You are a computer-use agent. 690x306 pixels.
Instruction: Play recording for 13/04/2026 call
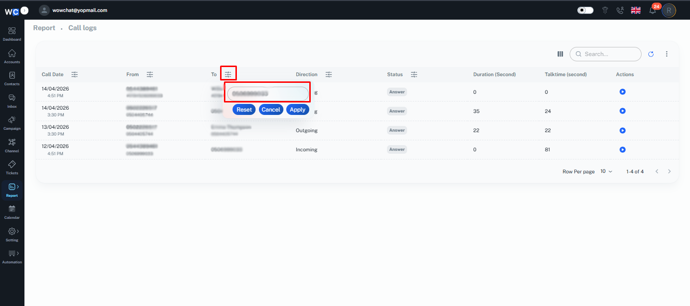622,130
